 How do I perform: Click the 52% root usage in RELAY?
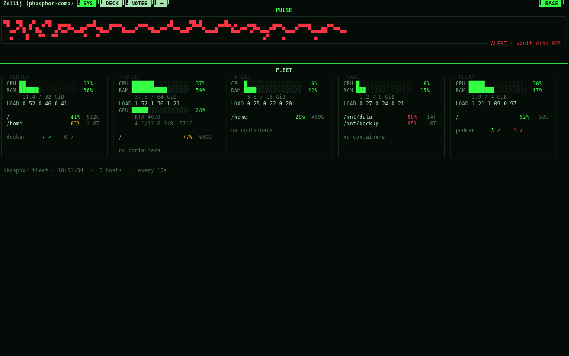tap(525, 117)
